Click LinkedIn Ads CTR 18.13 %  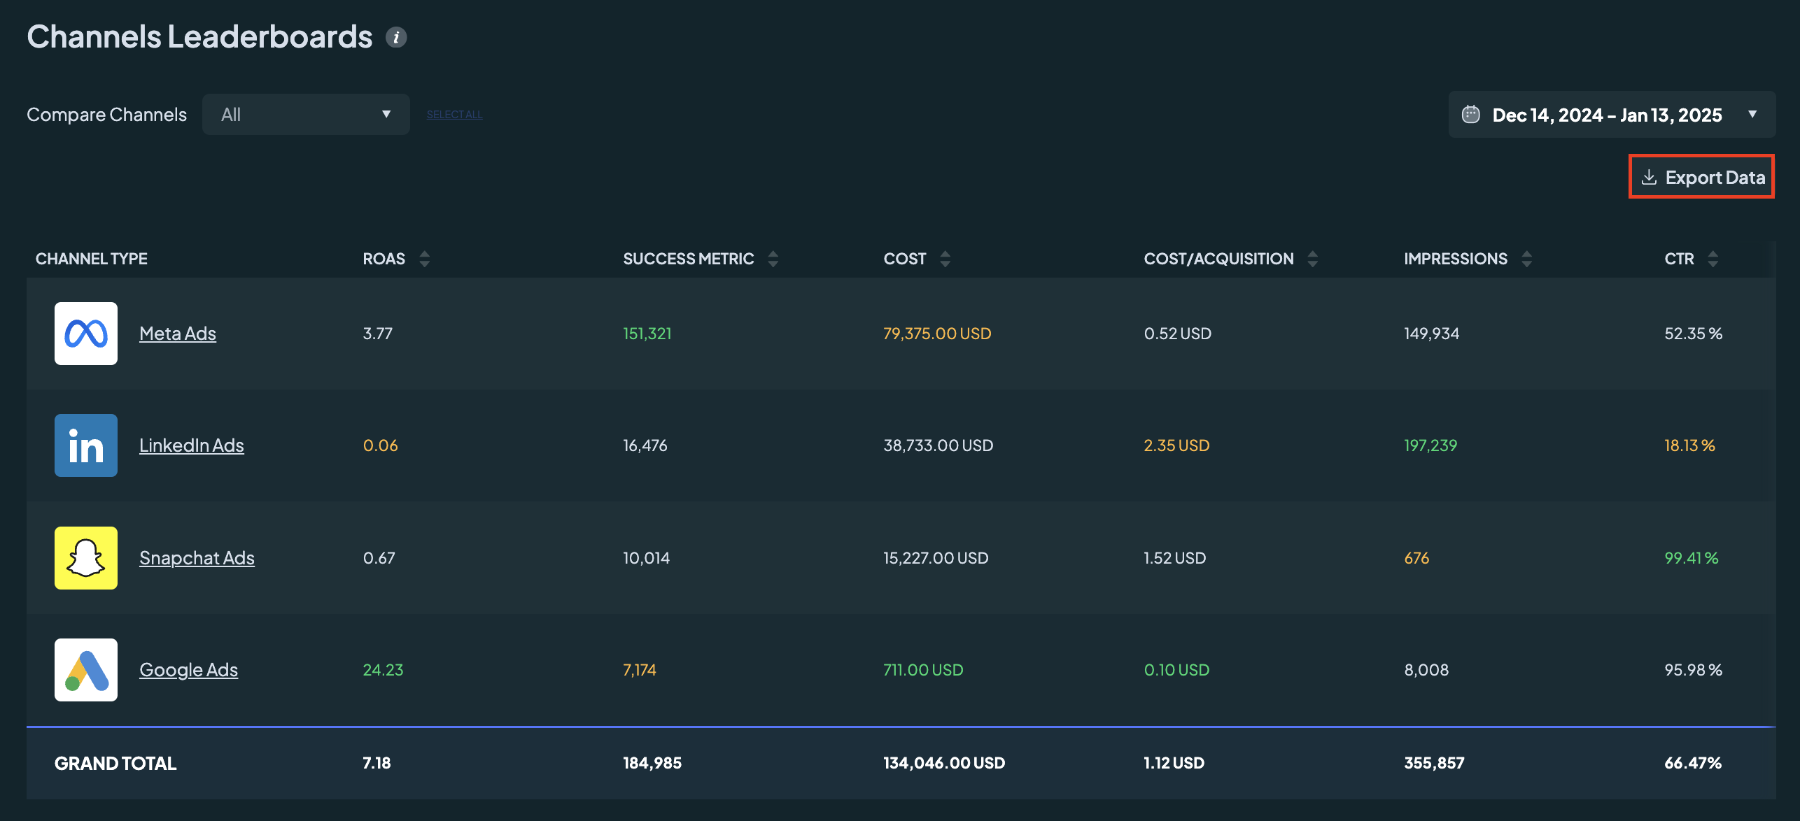point(1689,445)
